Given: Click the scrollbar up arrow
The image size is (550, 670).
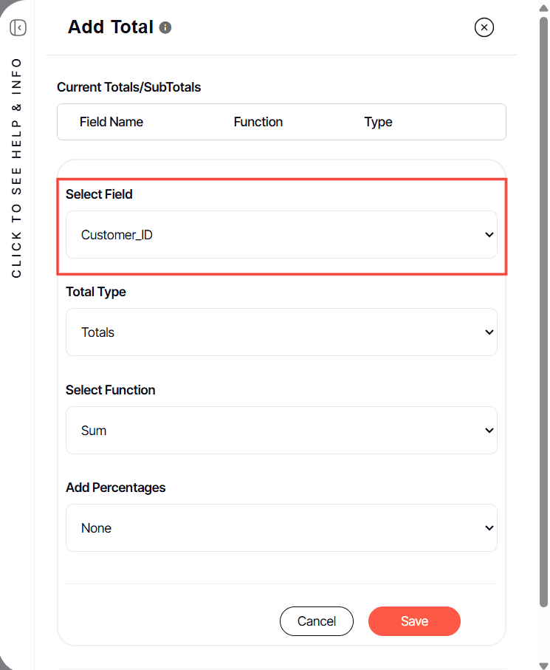Looking at the screenshot, I should [x=543, y=8].
